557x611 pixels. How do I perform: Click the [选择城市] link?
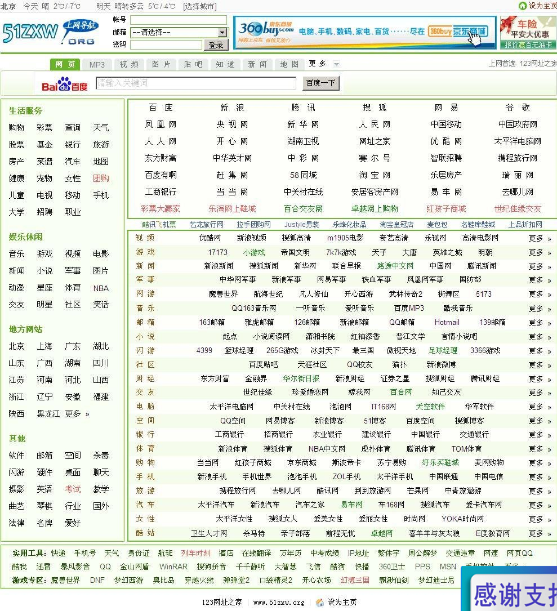200,6
